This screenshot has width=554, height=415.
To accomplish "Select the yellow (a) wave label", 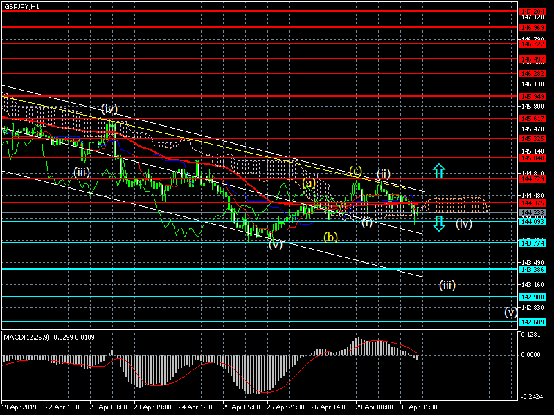I will 309,183.
